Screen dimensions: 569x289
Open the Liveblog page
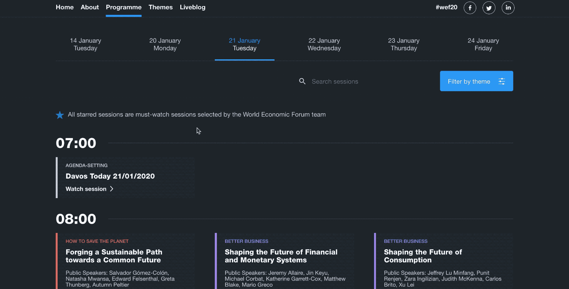point(192,7)
